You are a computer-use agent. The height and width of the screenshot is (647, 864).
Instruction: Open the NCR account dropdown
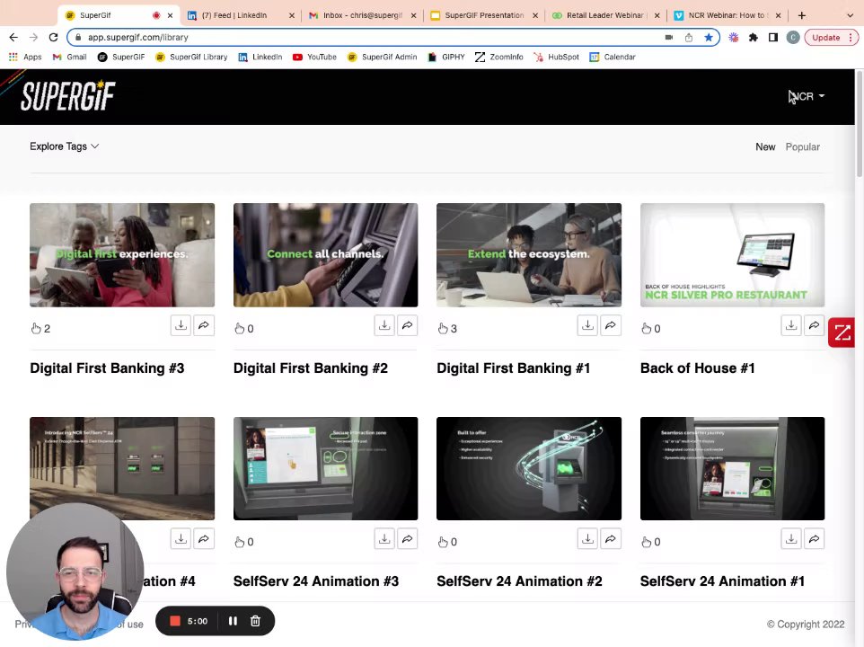807,96
